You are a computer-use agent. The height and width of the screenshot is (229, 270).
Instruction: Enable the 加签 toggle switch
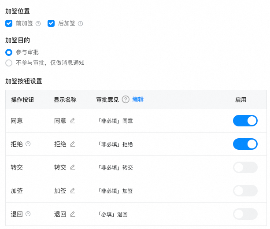pos(245,191)
